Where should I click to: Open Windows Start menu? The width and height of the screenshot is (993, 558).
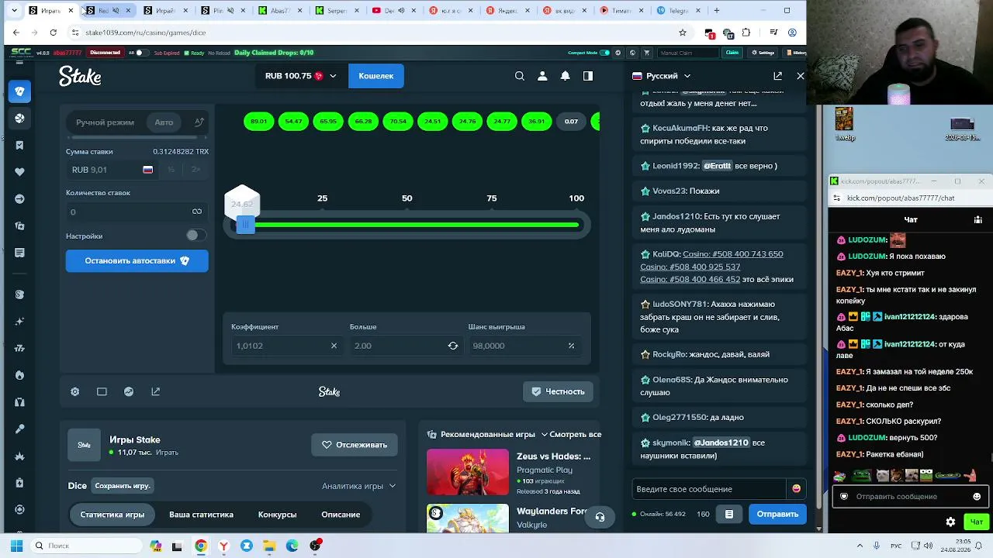click(16, 546)
